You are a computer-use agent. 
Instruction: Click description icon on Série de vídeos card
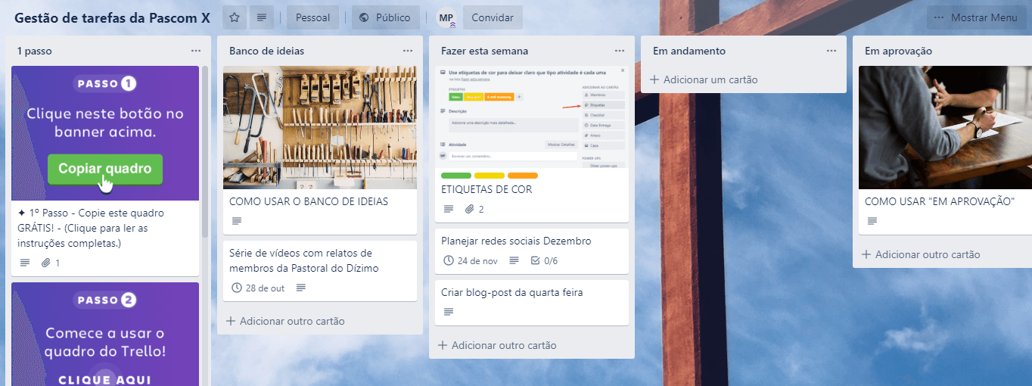click(x=301, y=288)
